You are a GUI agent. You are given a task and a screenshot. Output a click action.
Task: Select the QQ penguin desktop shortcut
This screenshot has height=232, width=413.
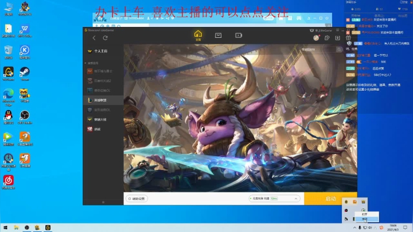(x=9, y=117)
